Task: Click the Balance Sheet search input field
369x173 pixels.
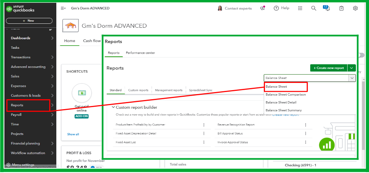Action: click(x=306, y=78)
